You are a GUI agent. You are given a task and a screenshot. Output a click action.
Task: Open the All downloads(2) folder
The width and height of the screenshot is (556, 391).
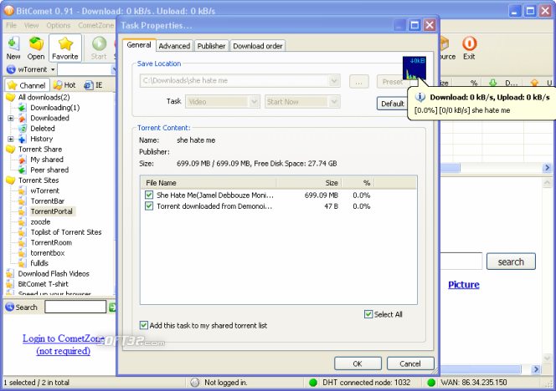[x=44, y=97]
